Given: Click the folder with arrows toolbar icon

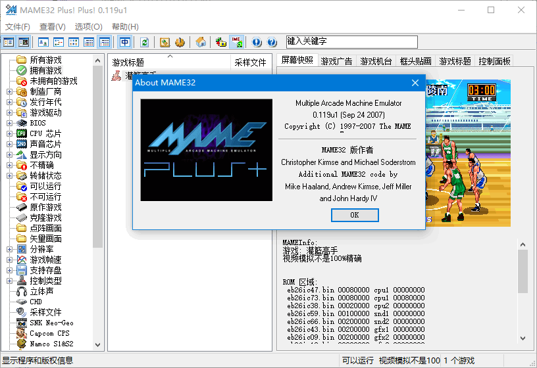Looking at the screenshot, I should pos(221,43).
